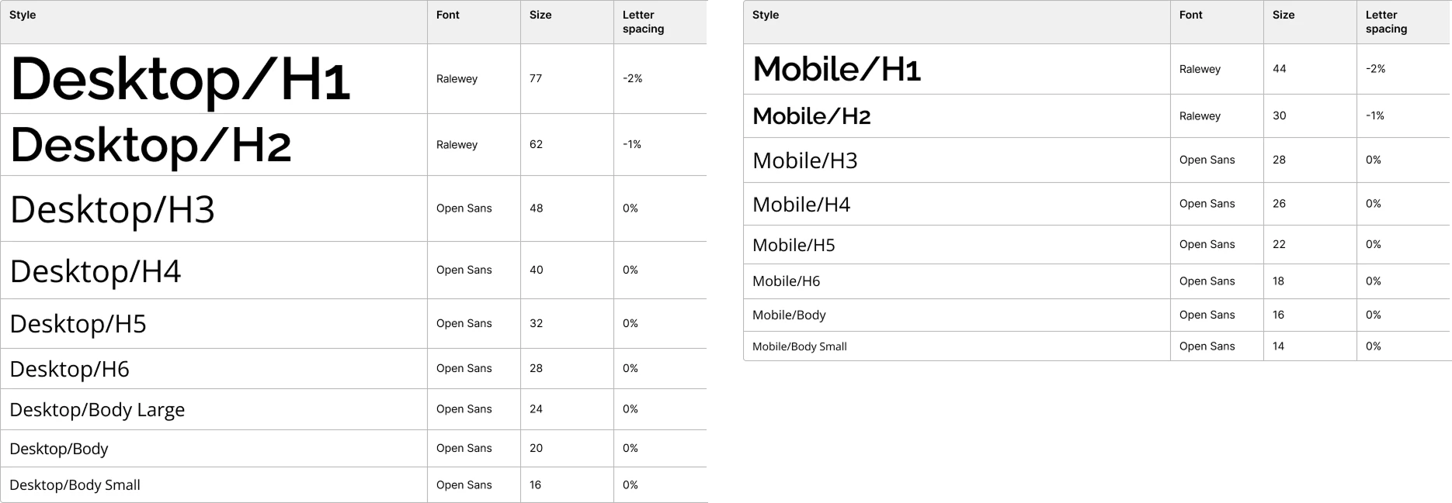
Task: Click the Mobile/H5 style row label
Action: tap(794, 245)
